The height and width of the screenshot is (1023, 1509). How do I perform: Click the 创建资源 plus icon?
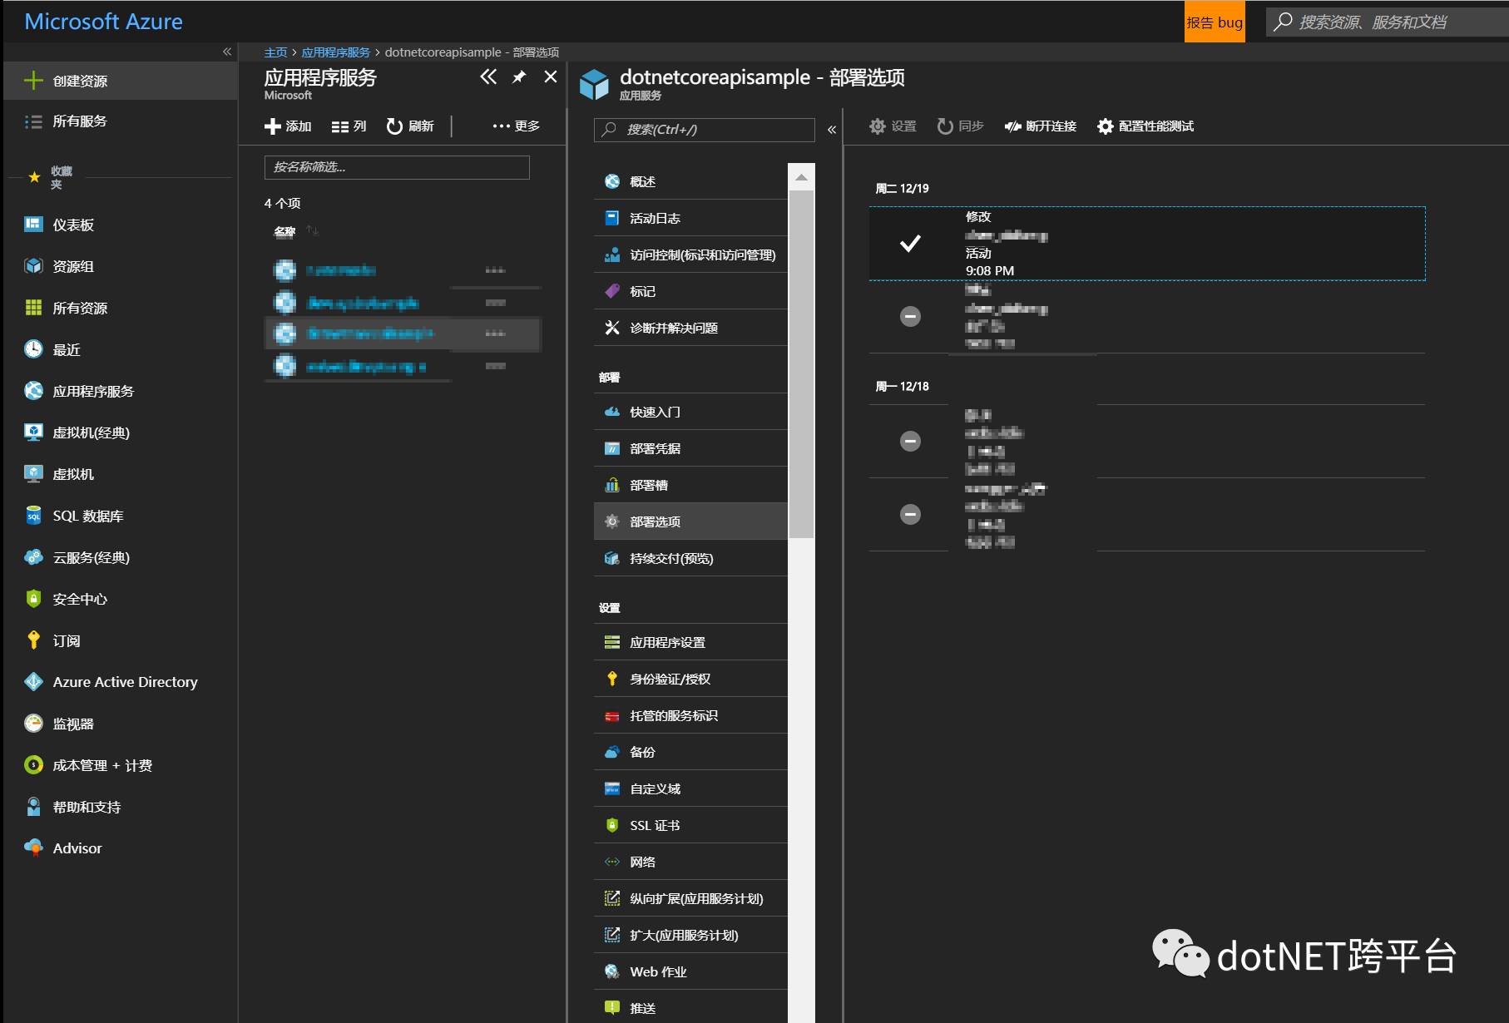[33, 81]
